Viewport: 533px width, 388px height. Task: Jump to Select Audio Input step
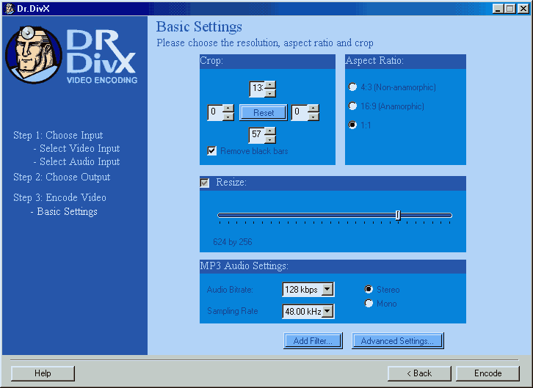coord(79,161)
